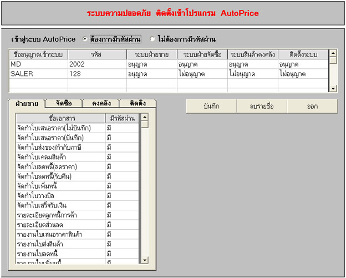Click the ระบบฝ่ายขาย column header
Screen dimensions: 346x278
pyautogui.click(x=152, y=54)
